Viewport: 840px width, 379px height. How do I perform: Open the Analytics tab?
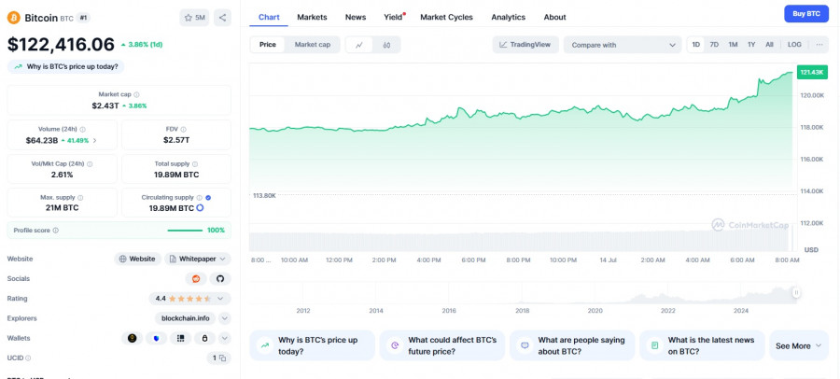509,17
